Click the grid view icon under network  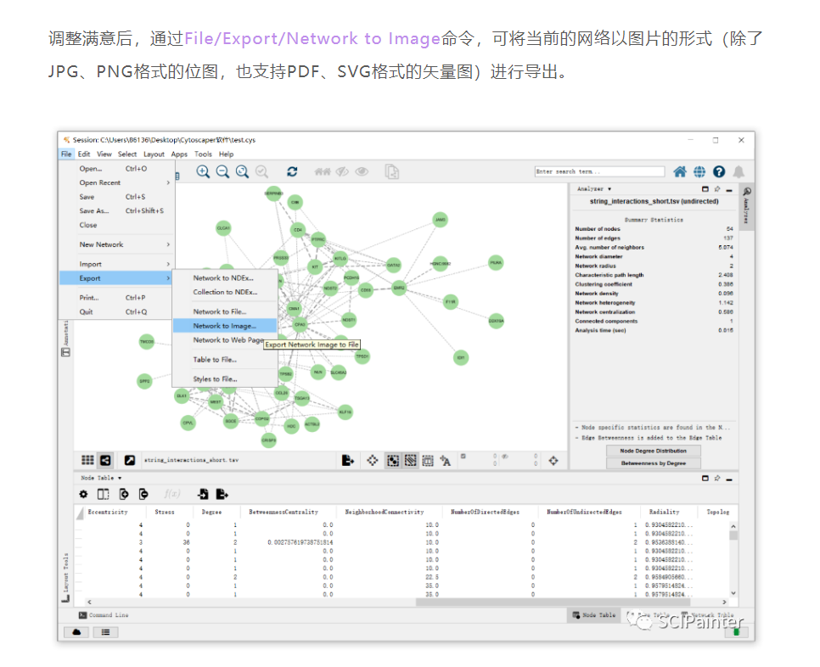click(87, 460)
